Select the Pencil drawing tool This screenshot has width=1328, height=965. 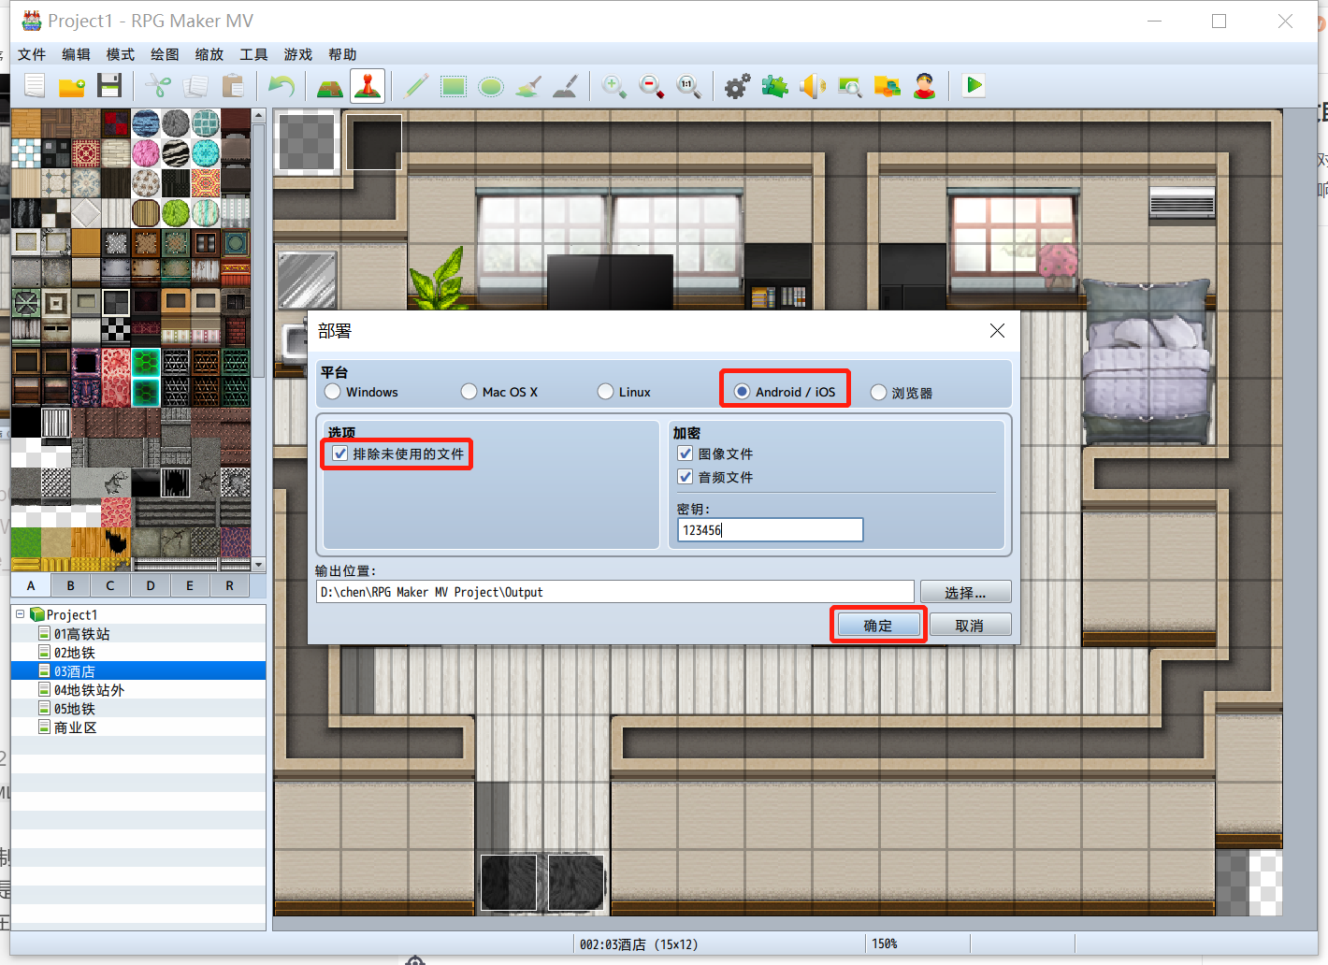pyautogui.click(x=415, y=86)
